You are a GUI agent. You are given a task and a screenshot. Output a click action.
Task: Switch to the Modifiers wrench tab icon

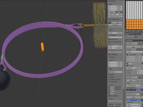click(142, 34)
